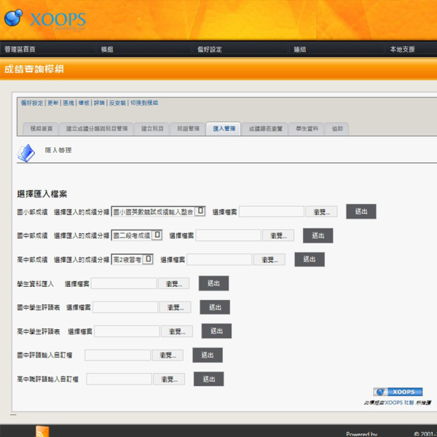Switch to the 協助 tab
The width and height of the screenshot is (437, 437).
pos(337,129)
